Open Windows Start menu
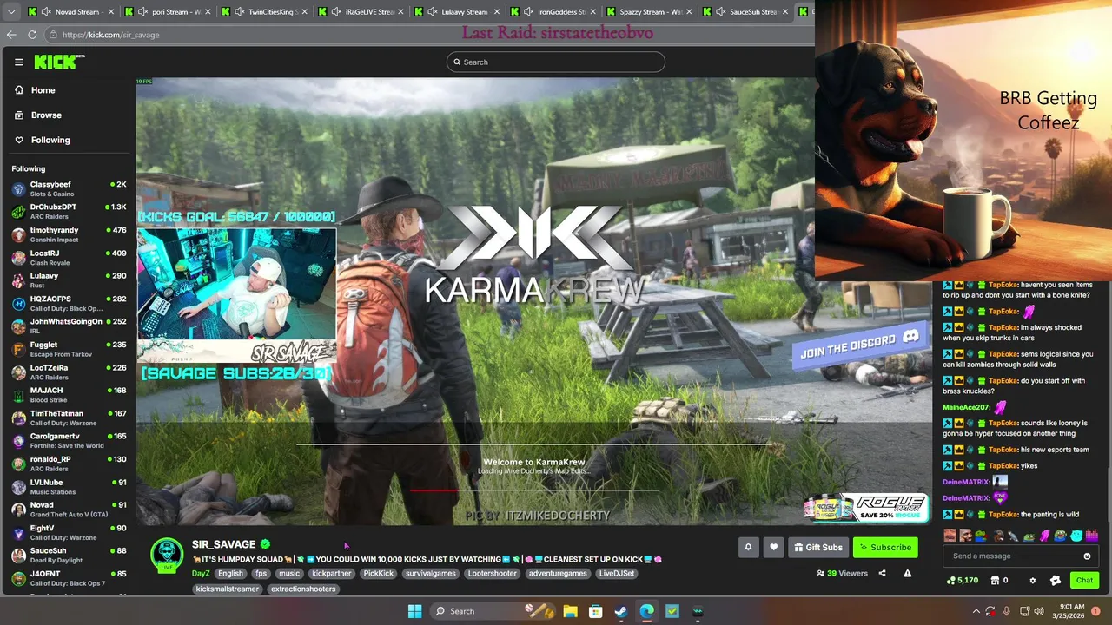Viewport: 1112px width, 625px height. tap(414, 611)
